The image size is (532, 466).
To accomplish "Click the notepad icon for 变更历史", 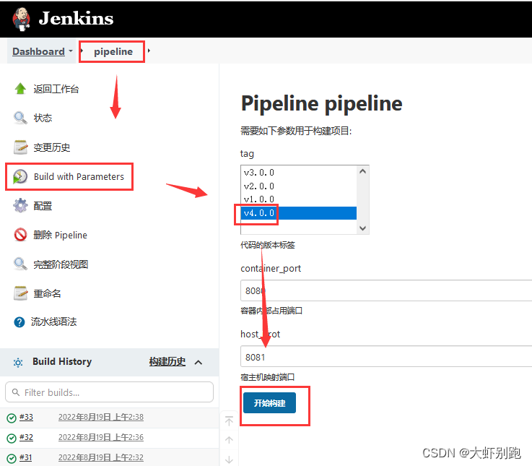I will click(20, 147).
